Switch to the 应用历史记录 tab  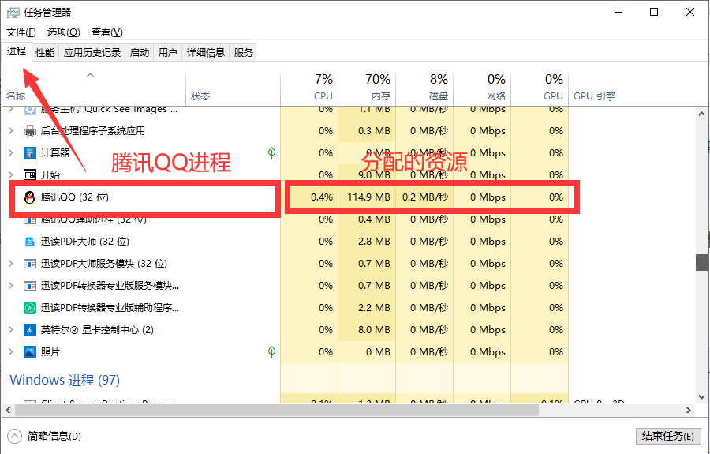point(92,53)
